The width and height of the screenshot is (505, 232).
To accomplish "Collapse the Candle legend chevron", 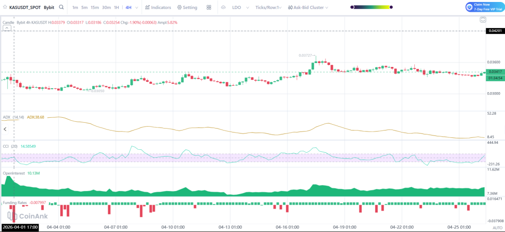I will coord(6,29).
